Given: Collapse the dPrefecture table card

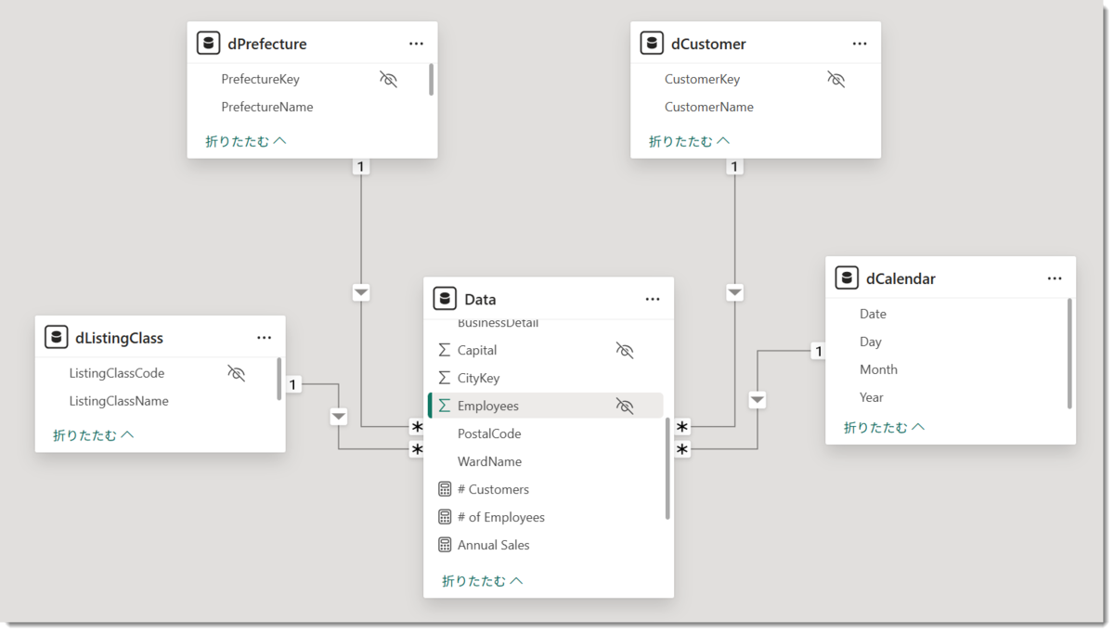Looking at the screenshot, I should [x=246, y=141].
